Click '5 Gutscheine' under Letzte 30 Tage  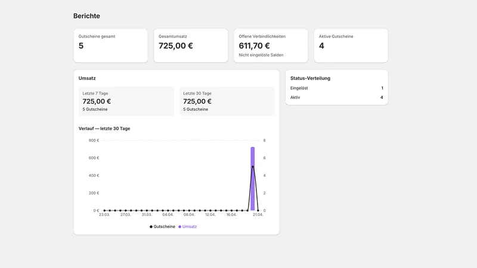pyautogui.click(x=196, y=110)
